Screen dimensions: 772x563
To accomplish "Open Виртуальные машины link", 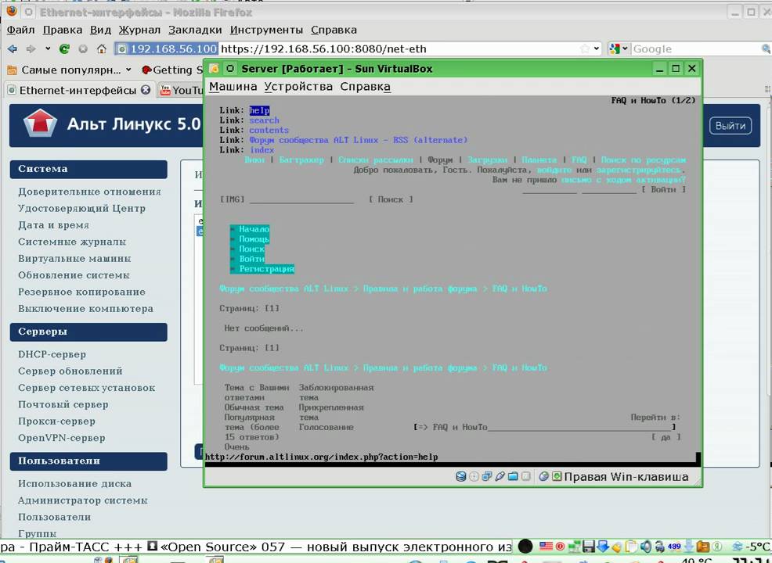I will [74, 259].
